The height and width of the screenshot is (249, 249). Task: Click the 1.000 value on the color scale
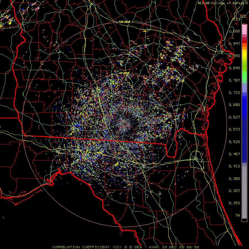234,31
